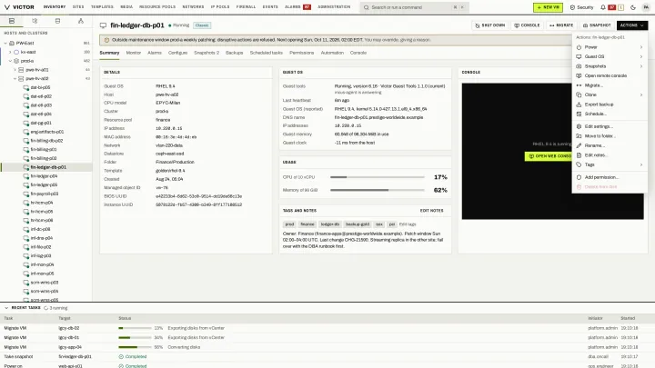This screenshot has width=655, height=368.
Task: Collapse the prod-a cluster node
Action: point(10,61)
